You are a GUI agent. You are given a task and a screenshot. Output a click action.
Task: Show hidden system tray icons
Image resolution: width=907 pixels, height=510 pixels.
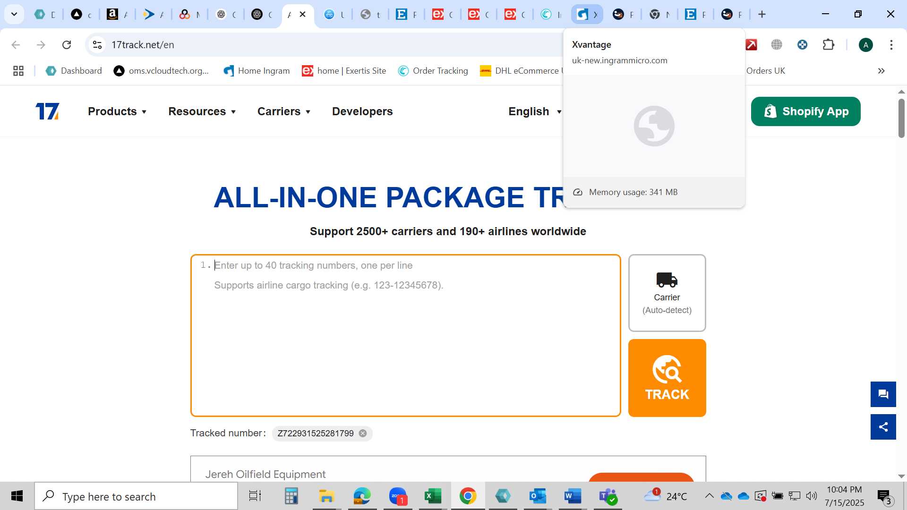click(x=709, y=496)
